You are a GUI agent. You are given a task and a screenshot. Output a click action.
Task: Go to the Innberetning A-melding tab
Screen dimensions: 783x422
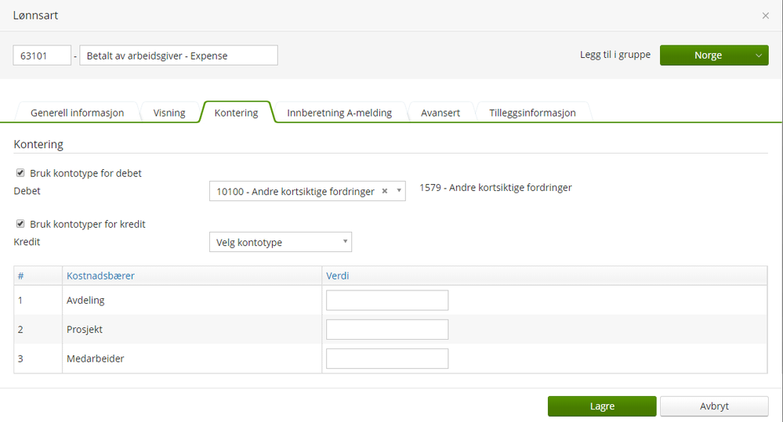(x=339, y=113)
